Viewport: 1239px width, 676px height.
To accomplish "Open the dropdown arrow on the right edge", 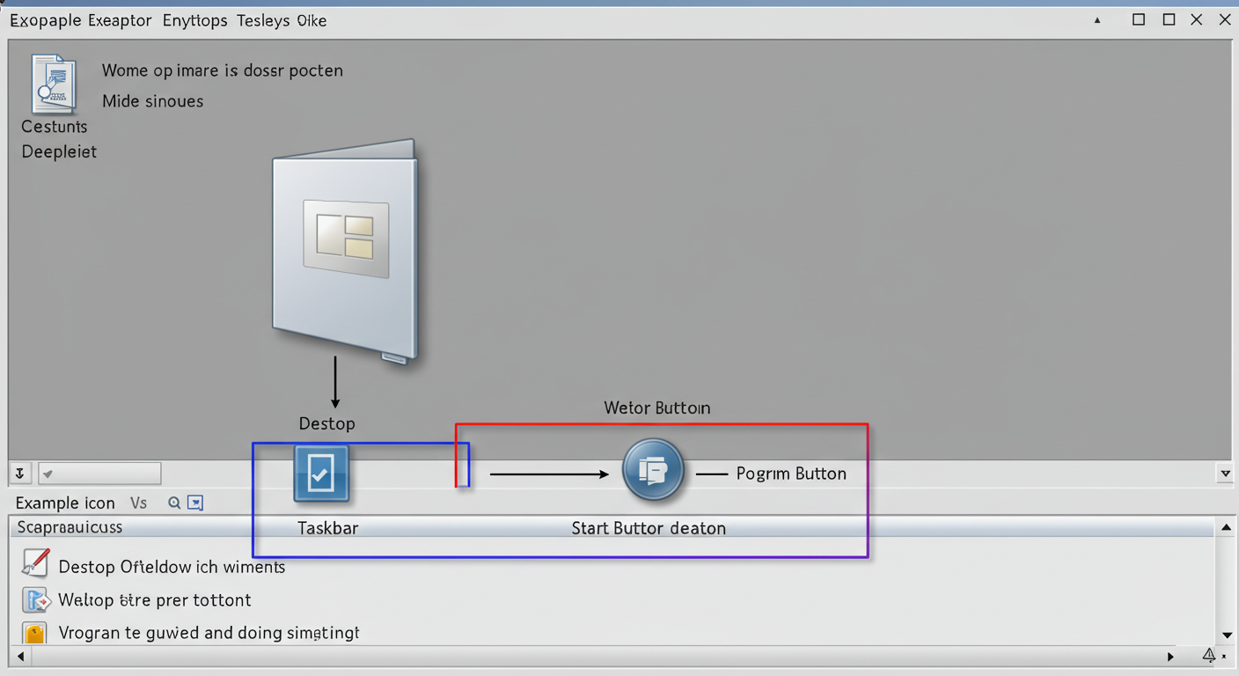I will point(1225,473).
